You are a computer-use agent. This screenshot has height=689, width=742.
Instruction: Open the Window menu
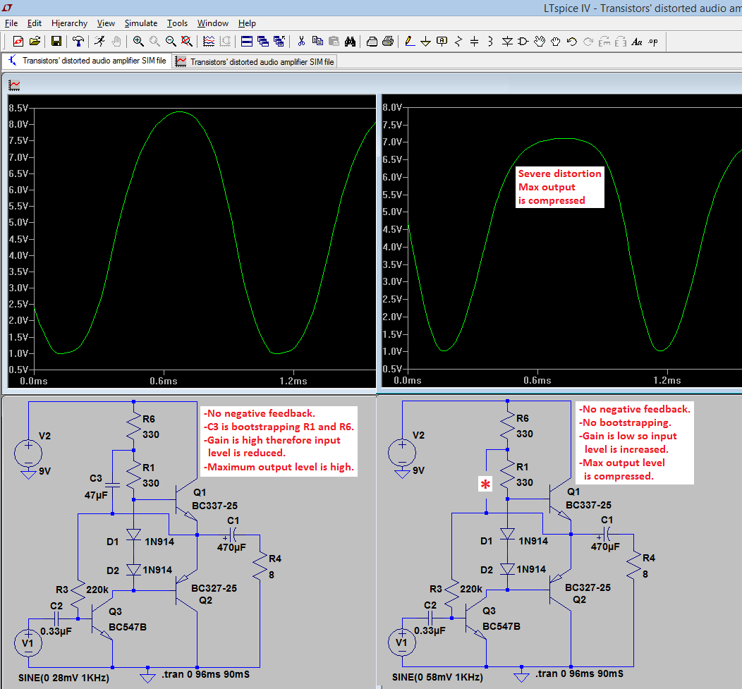(x=213, y=23)
